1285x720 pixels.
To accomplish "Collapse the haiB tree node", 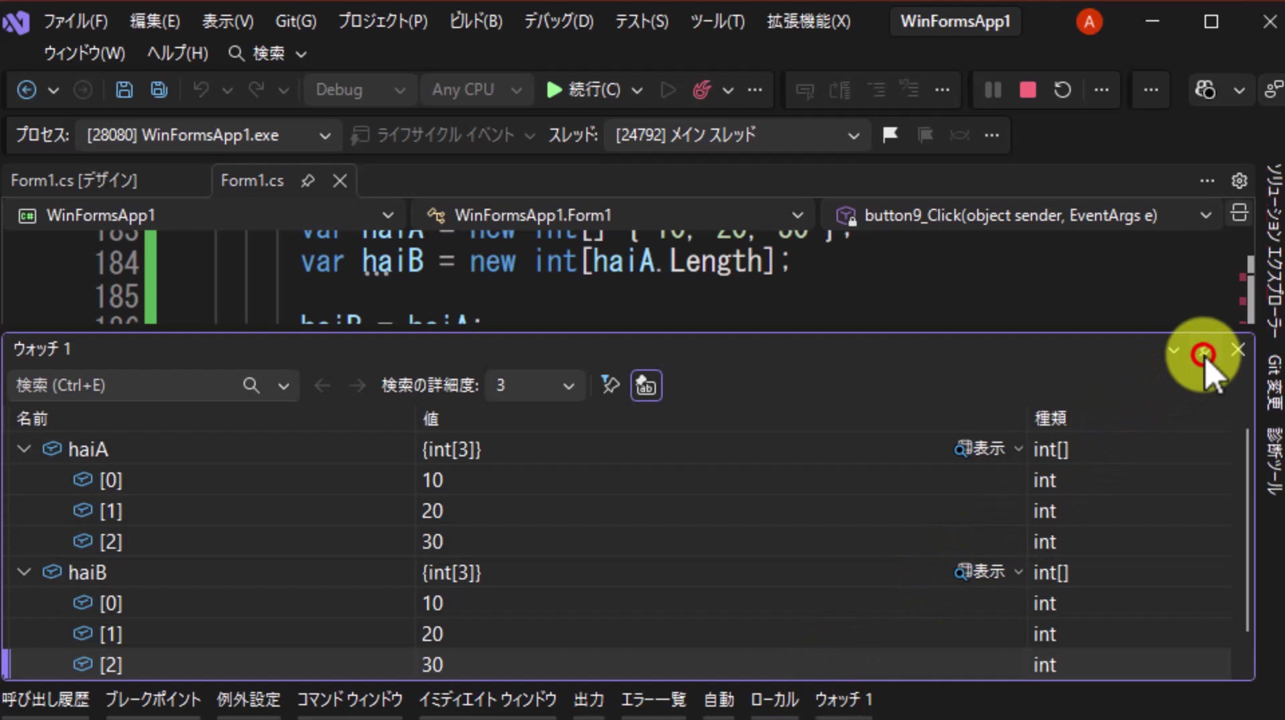I will (x=24, y=572).
